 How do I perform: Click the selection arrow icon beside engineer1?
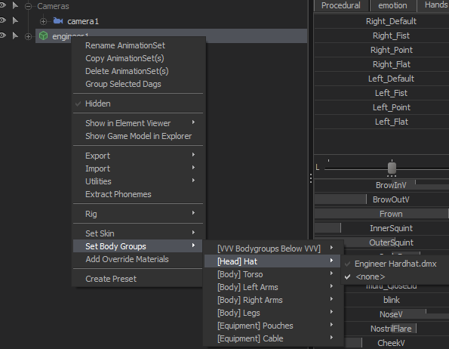pyautogui.click(x=15, y=36)
